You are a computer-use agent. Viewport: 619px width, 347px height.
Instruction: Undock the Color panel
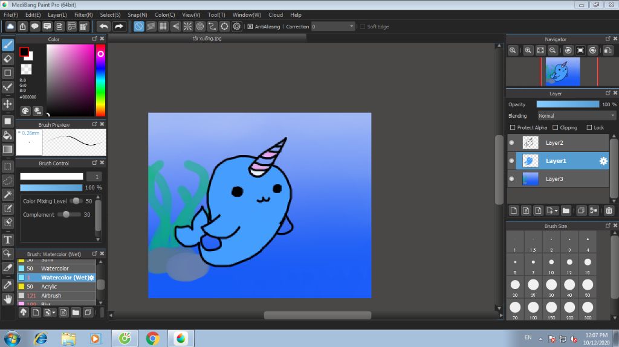(x=94, y=39)
